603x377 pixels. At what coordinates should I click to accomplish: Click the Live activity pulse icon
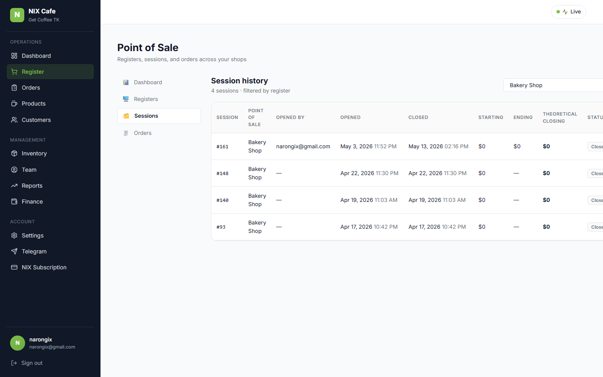[x=565, y=12]
